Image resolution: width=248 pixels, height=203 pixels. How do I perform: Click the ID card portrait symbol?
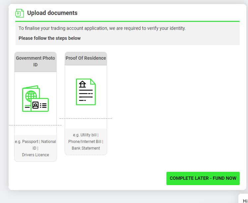[x=35, y=105]
